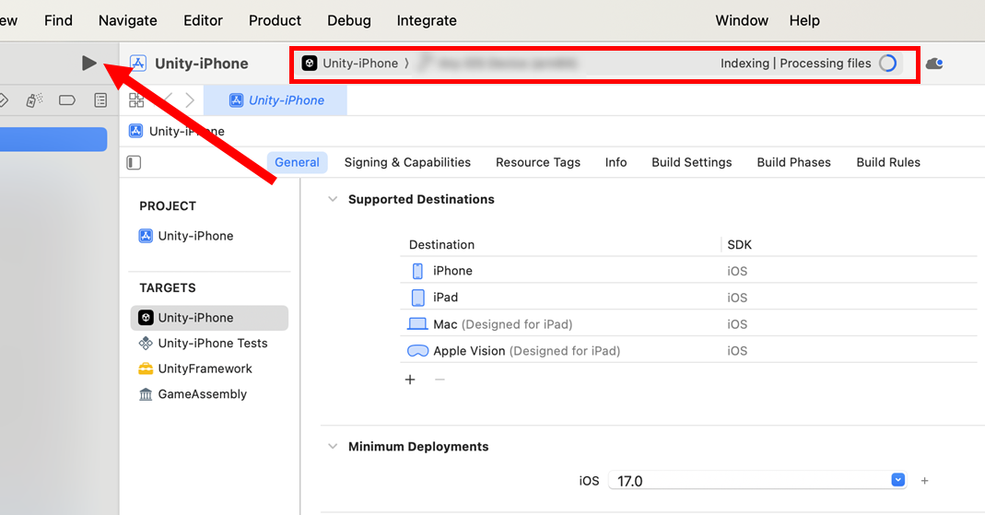Open the Build Phases tab

(x=793, y=162)
